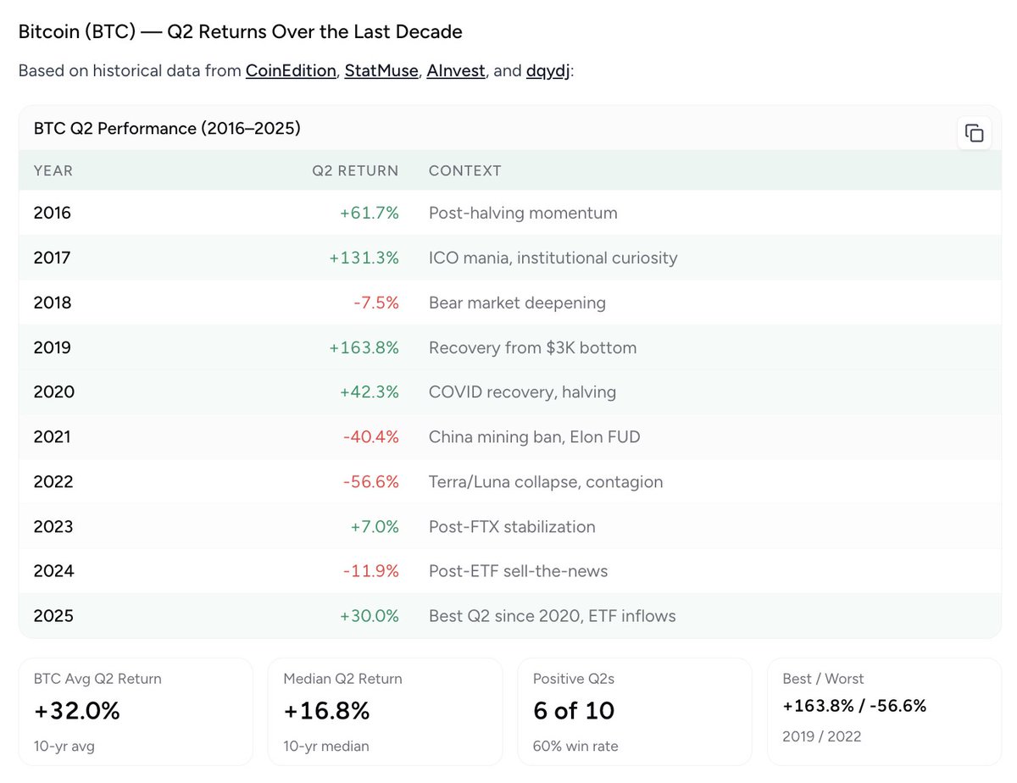1017x783 pixels.
Task: Select the 2019 year cell
Action: pos(53,347)
